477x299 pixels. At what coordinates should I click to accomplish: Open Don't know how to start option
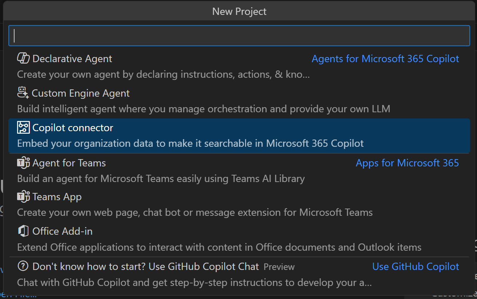coord(145,267)
